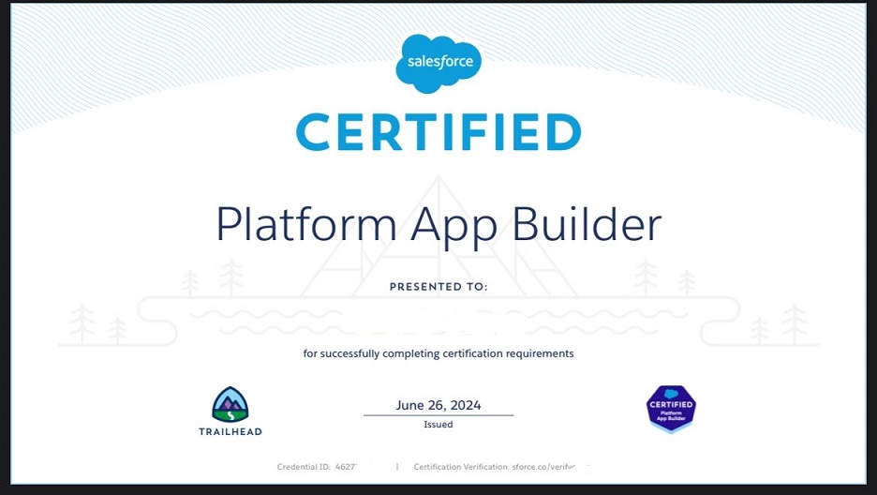Click the Issued label under the date
The width and height of the screenshot is (877, 495).
tap(438, 425)
